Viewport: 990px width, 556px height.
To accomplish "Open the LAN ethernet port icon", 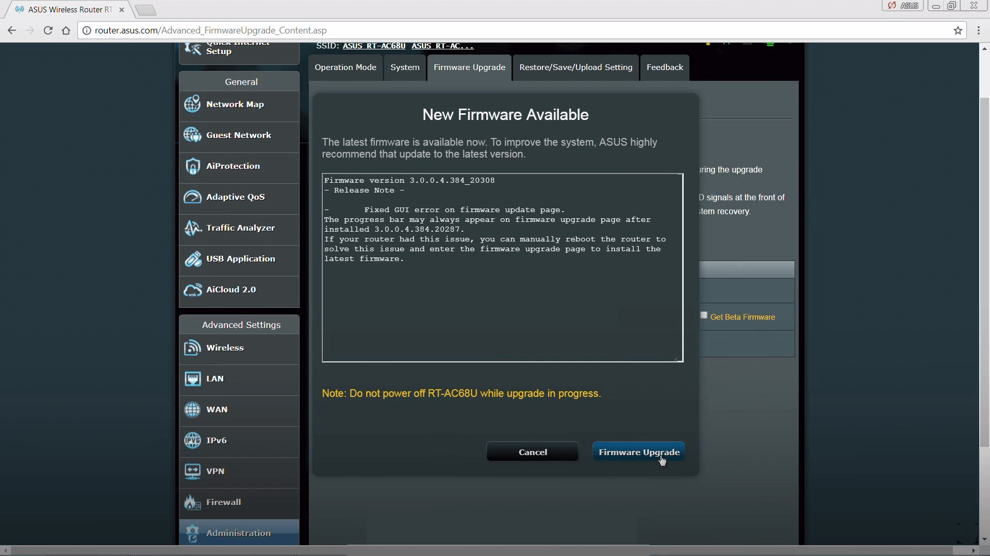I will [x=192, y=378].
